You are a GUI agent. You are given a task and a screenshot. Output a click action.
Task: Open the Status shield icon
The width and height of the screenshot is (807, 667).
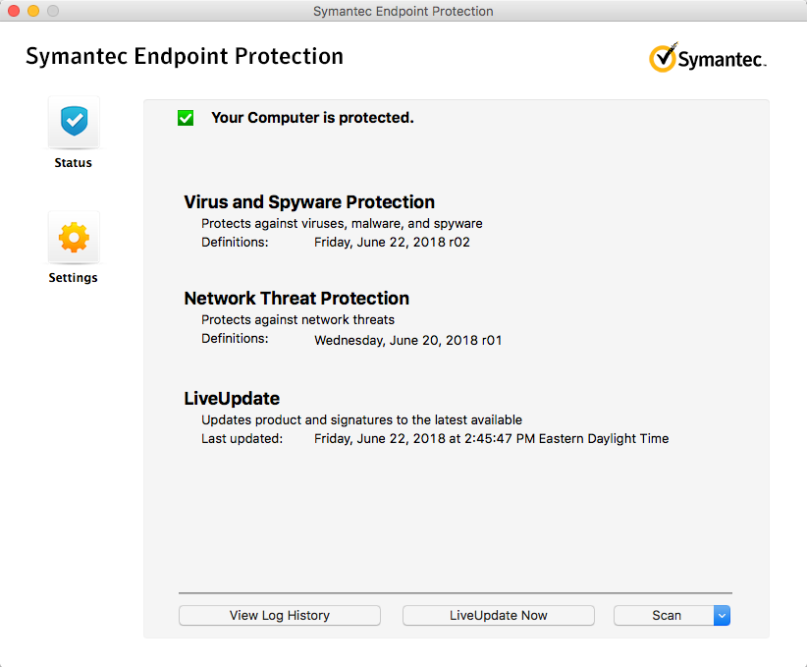[74, 122]
